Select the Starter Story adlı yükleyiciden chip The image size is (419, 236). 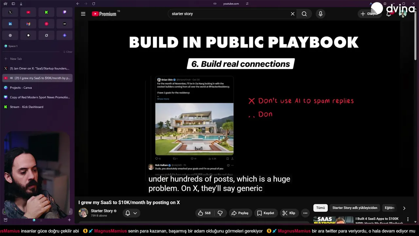(355, 208)
